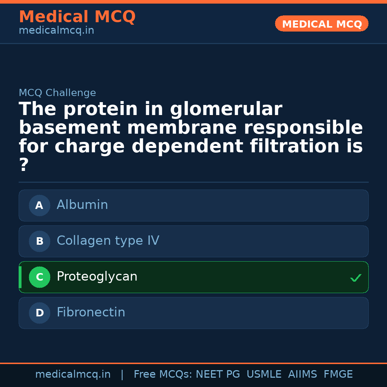
Task: Select the Fibronectin answer option
Action: (193, 313)
